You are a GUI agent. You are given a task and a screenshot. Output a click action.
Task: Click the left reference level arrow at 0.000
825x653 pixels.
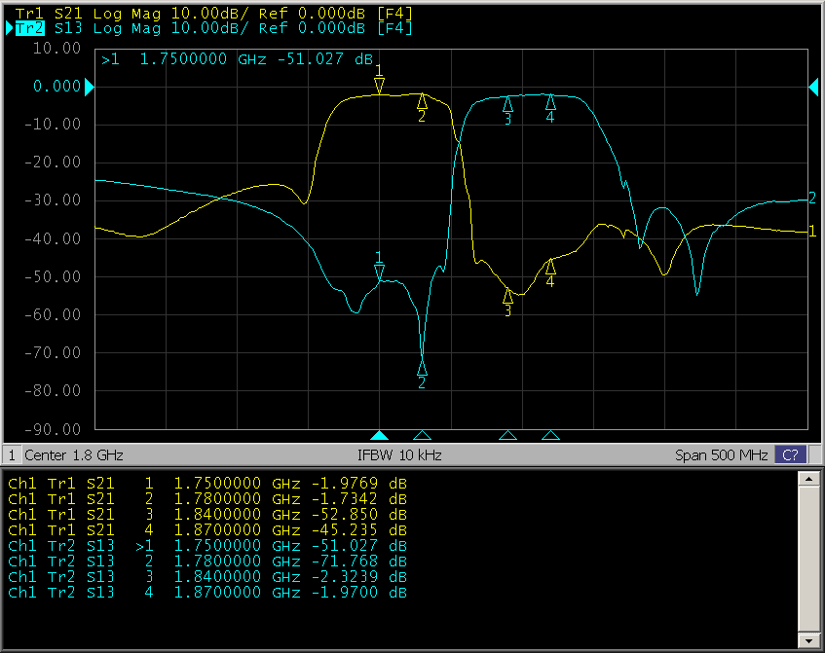[x=90, y=87]
